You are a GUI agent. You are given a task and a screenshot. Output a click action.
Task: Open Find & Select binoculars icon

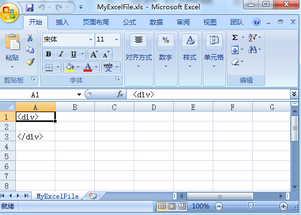252,50
